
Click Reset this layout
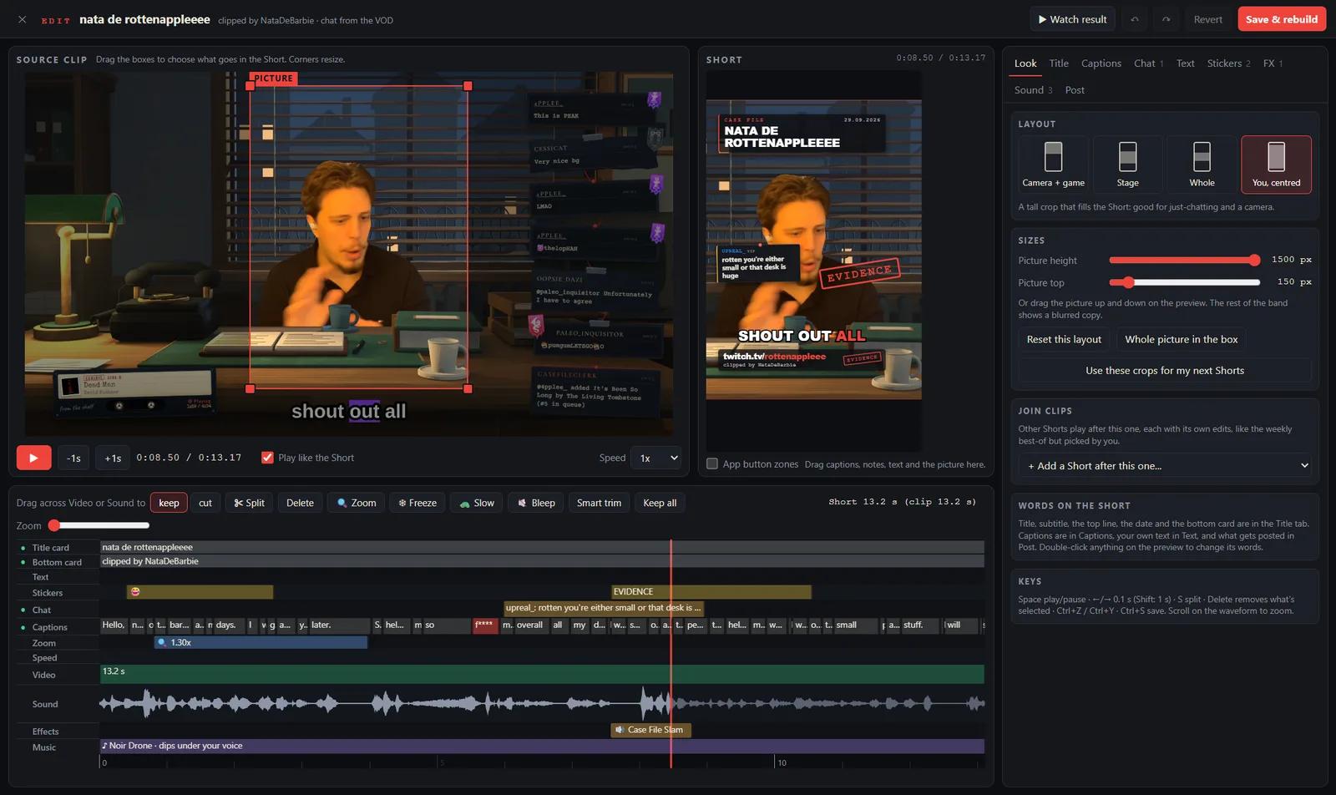coord(1064,339)
